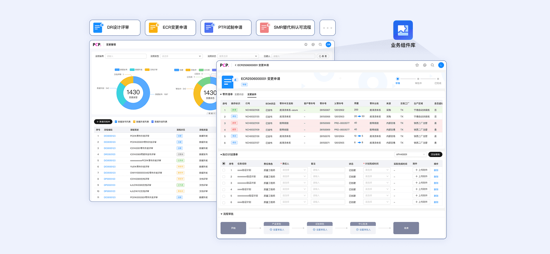This screenshot has height=254, width=550.
Task: Click the back arrow before ECR2506000001 title
Action: click(236, 65)
